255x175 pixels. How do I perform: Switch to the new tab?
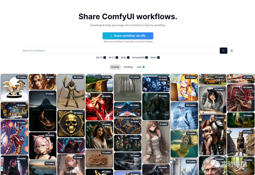point(139,67)
